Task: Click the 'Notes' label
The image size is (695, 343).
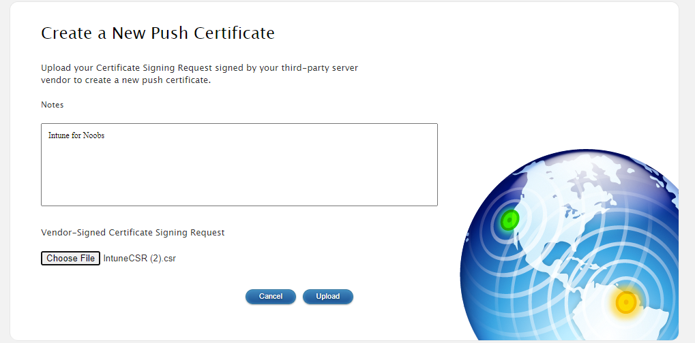Action: (53, 105)
